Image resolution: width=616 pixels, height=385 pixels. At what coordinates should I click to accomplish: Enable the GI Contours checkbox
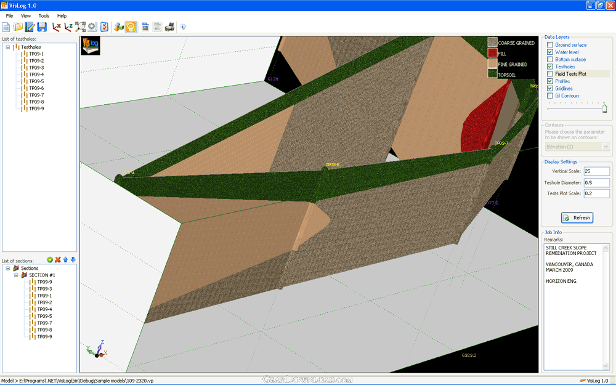pos(550,96)
